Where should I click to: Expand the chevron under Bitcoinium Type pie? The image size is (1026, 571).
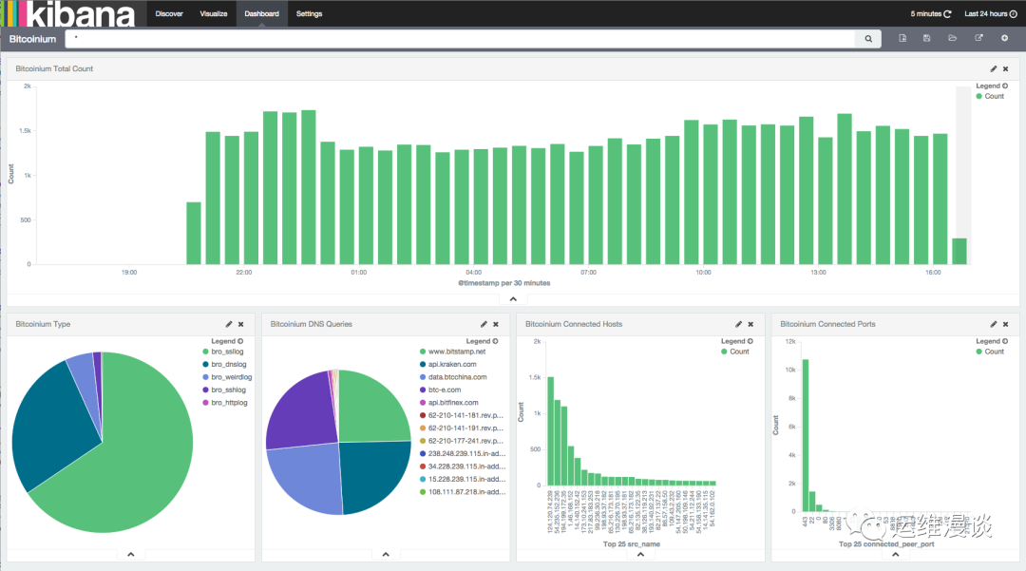pos(131,554)
